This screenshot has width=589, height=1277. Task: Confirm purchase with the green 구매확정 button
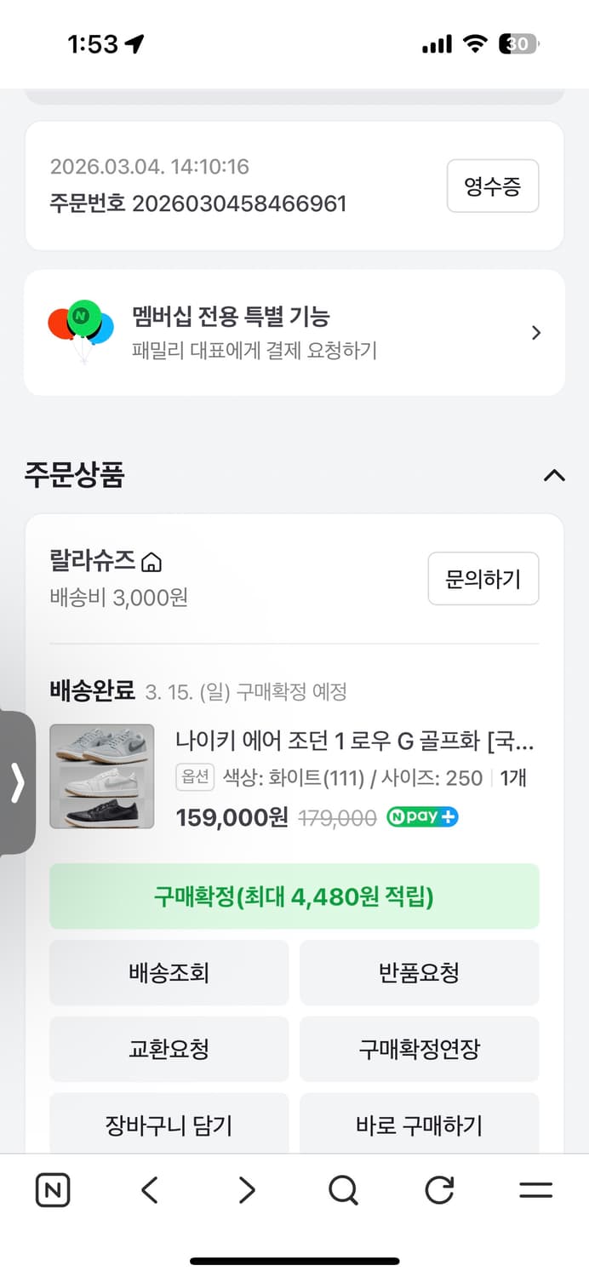tap(294, 896)
